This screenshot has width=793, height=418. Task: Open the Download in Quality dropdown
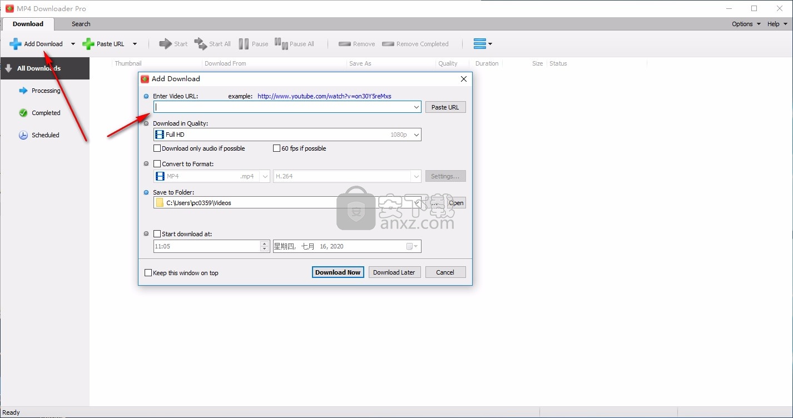click(417, 135)
